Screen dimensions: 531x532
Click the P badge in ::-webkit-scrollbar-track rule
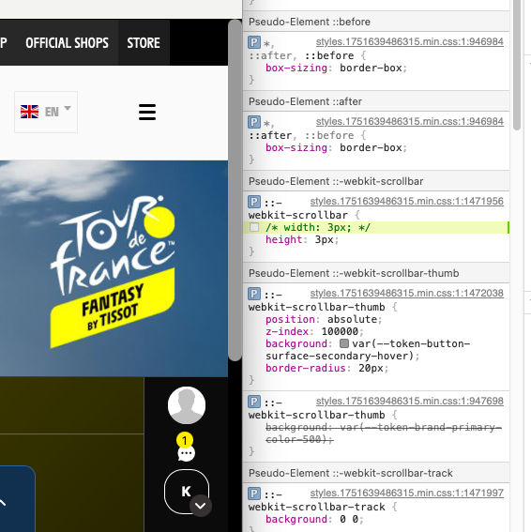[x=254, y=494]
